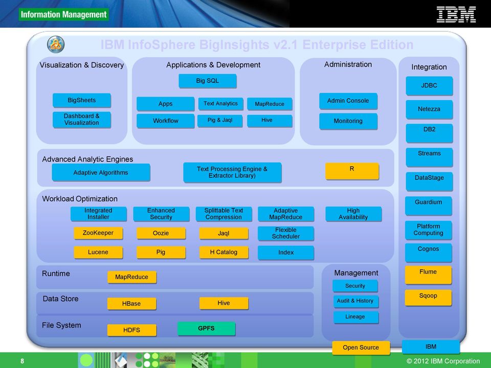
Task: Select the Lineage box
Action: pos(355,317)
